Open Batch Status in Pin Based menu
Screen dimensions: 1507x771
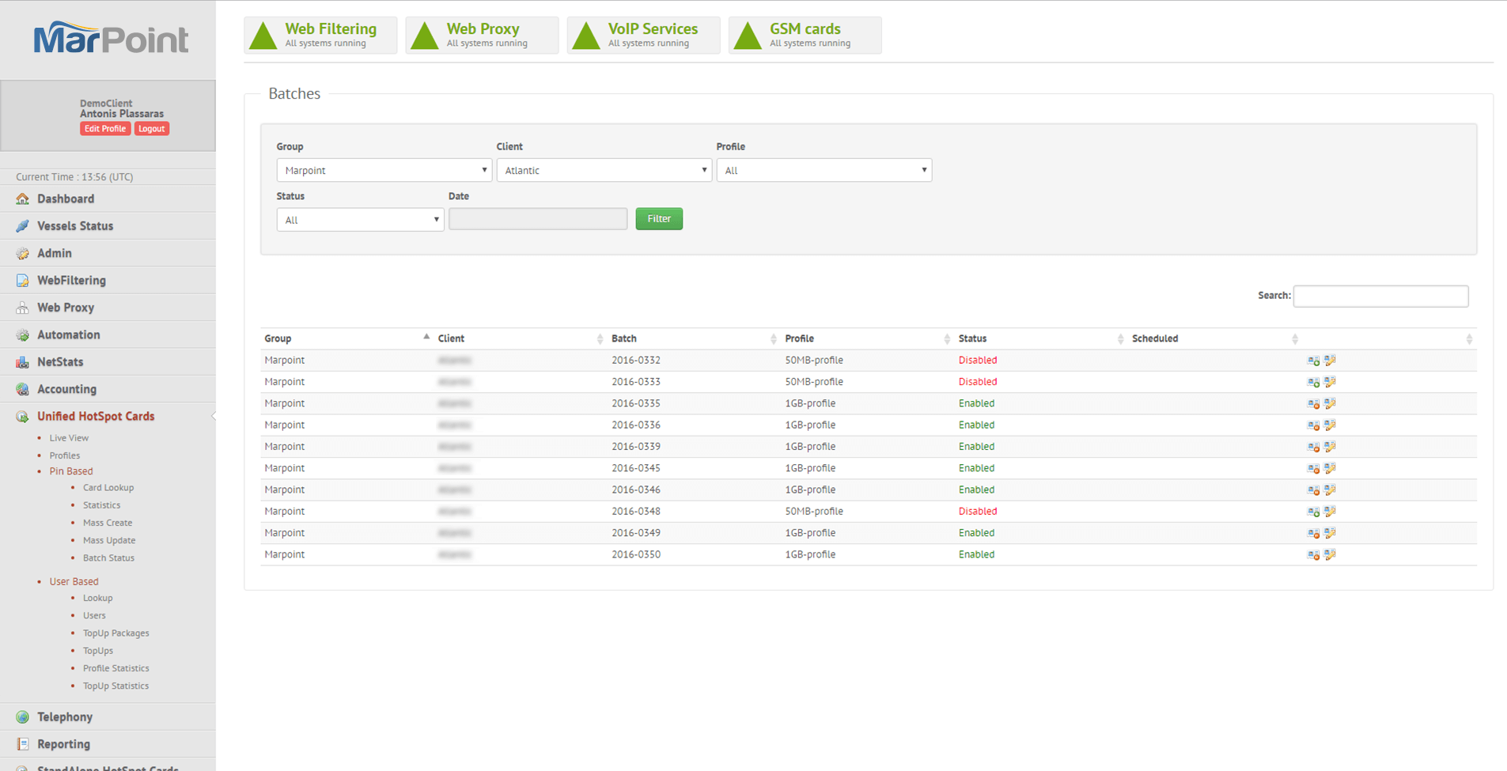coord(108,558)
